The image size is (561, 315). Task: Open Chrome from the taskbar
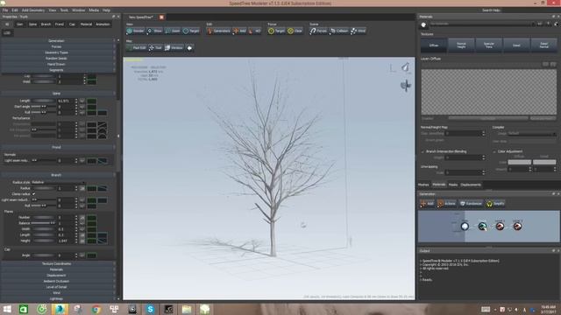(96, 309)
